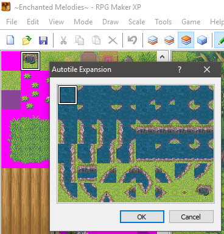The image size is (224, 234).
Task: Select the water autotile in tileset palette
Action: click(x=30, y=61)
